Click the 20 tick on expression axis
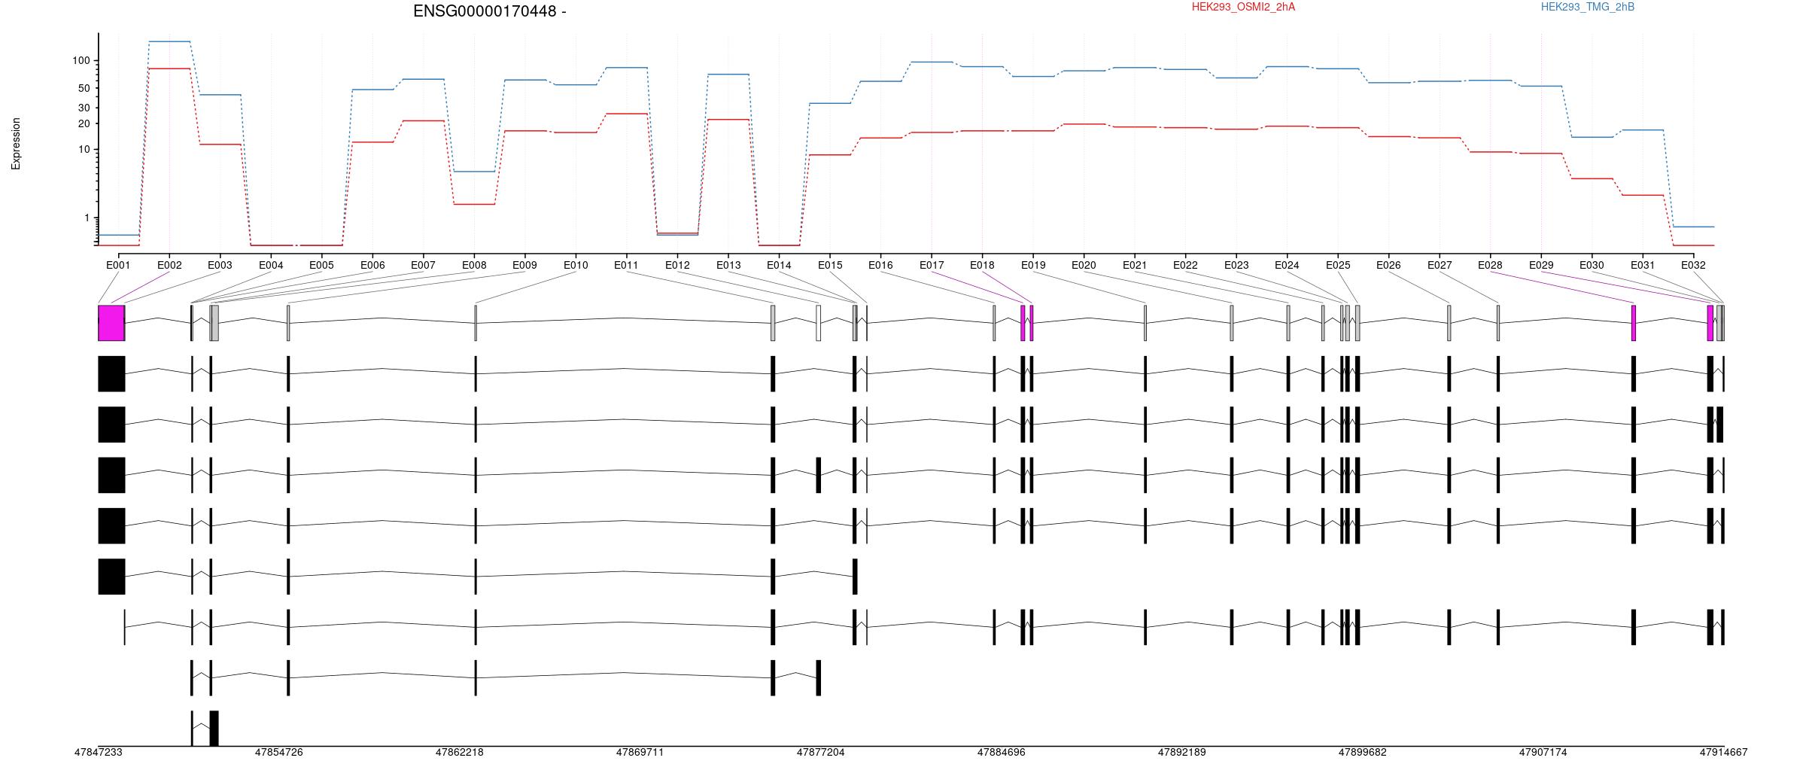The width and height of the screenshot is (1806, 767). (x=84, y=123)
